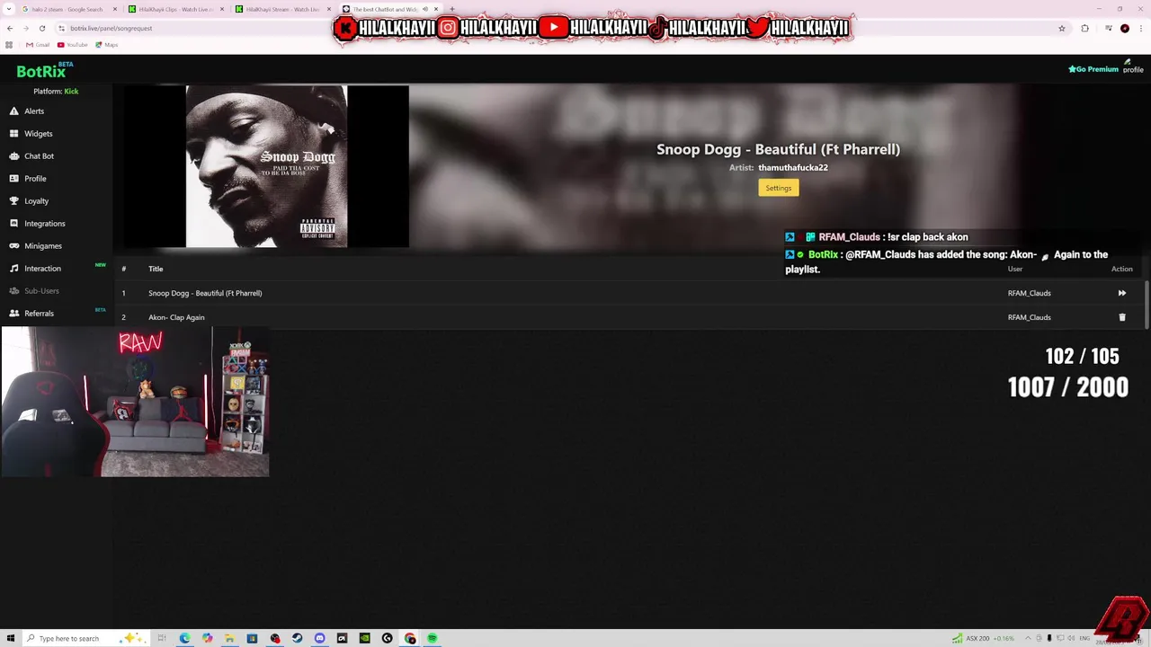The width and height of the screenshot is (1151, 647).
Task: Open the Widgets grid icon
Action: point(14,134)
